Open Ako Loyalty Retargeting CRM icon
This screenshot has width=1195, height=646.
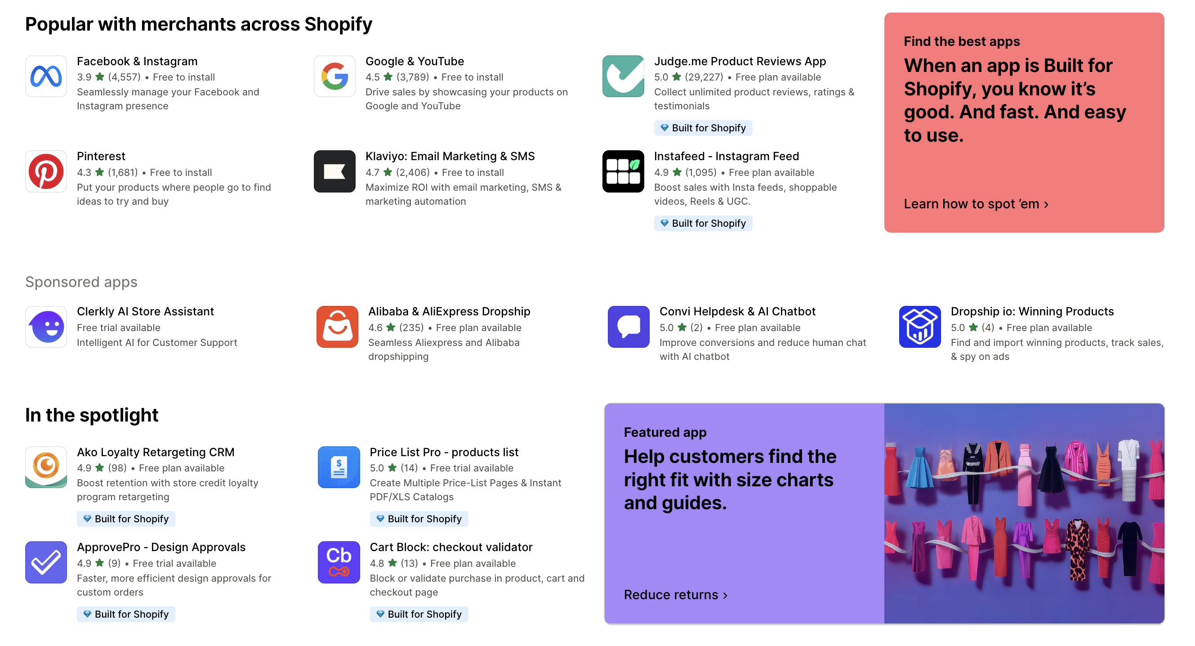click(x=46, y=467)
